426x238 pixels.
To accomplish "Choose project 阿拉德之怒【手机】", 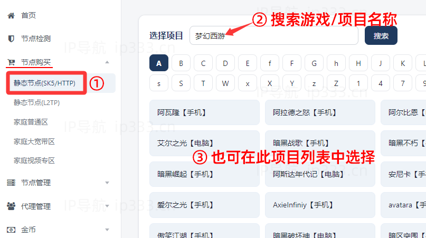I will click(320, 112).
